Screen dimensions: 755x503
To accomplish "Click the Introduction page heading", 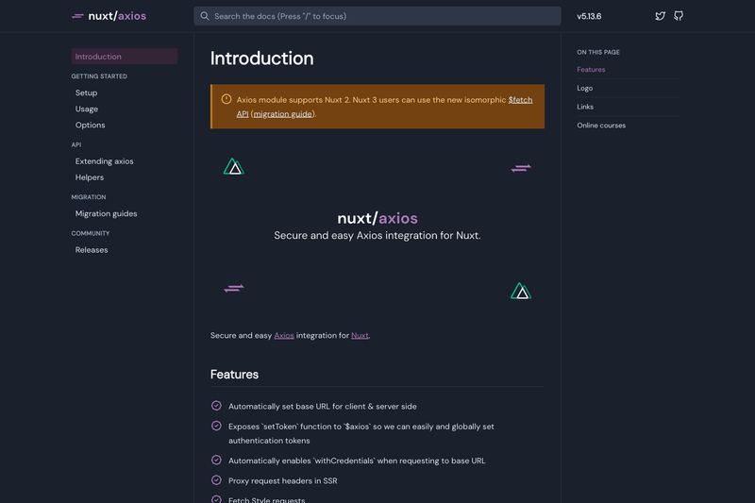I will click(x=262, y=59).
